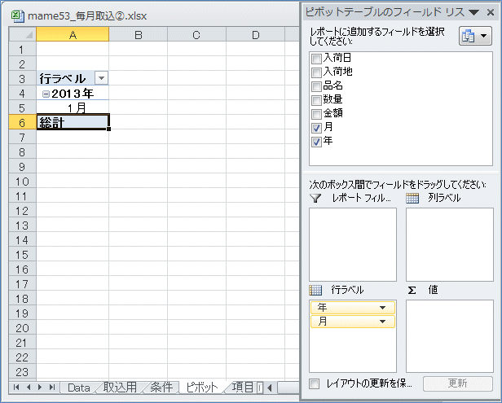Switch to the 条件 sheet tab
The width and height of the screenshot is (502, 403).
click(x=161, y=388)
